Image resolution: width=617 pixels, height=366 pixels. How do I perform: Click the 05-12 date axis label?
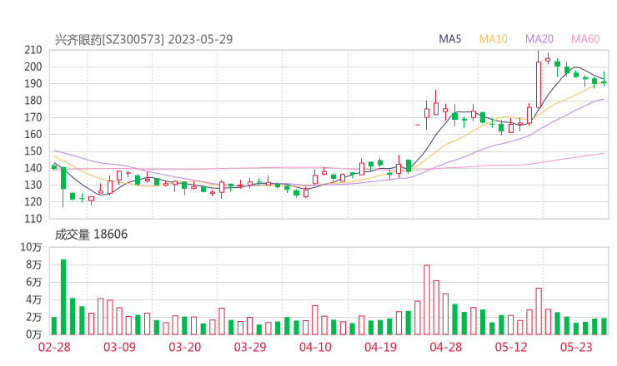click(x=511, y=347)
